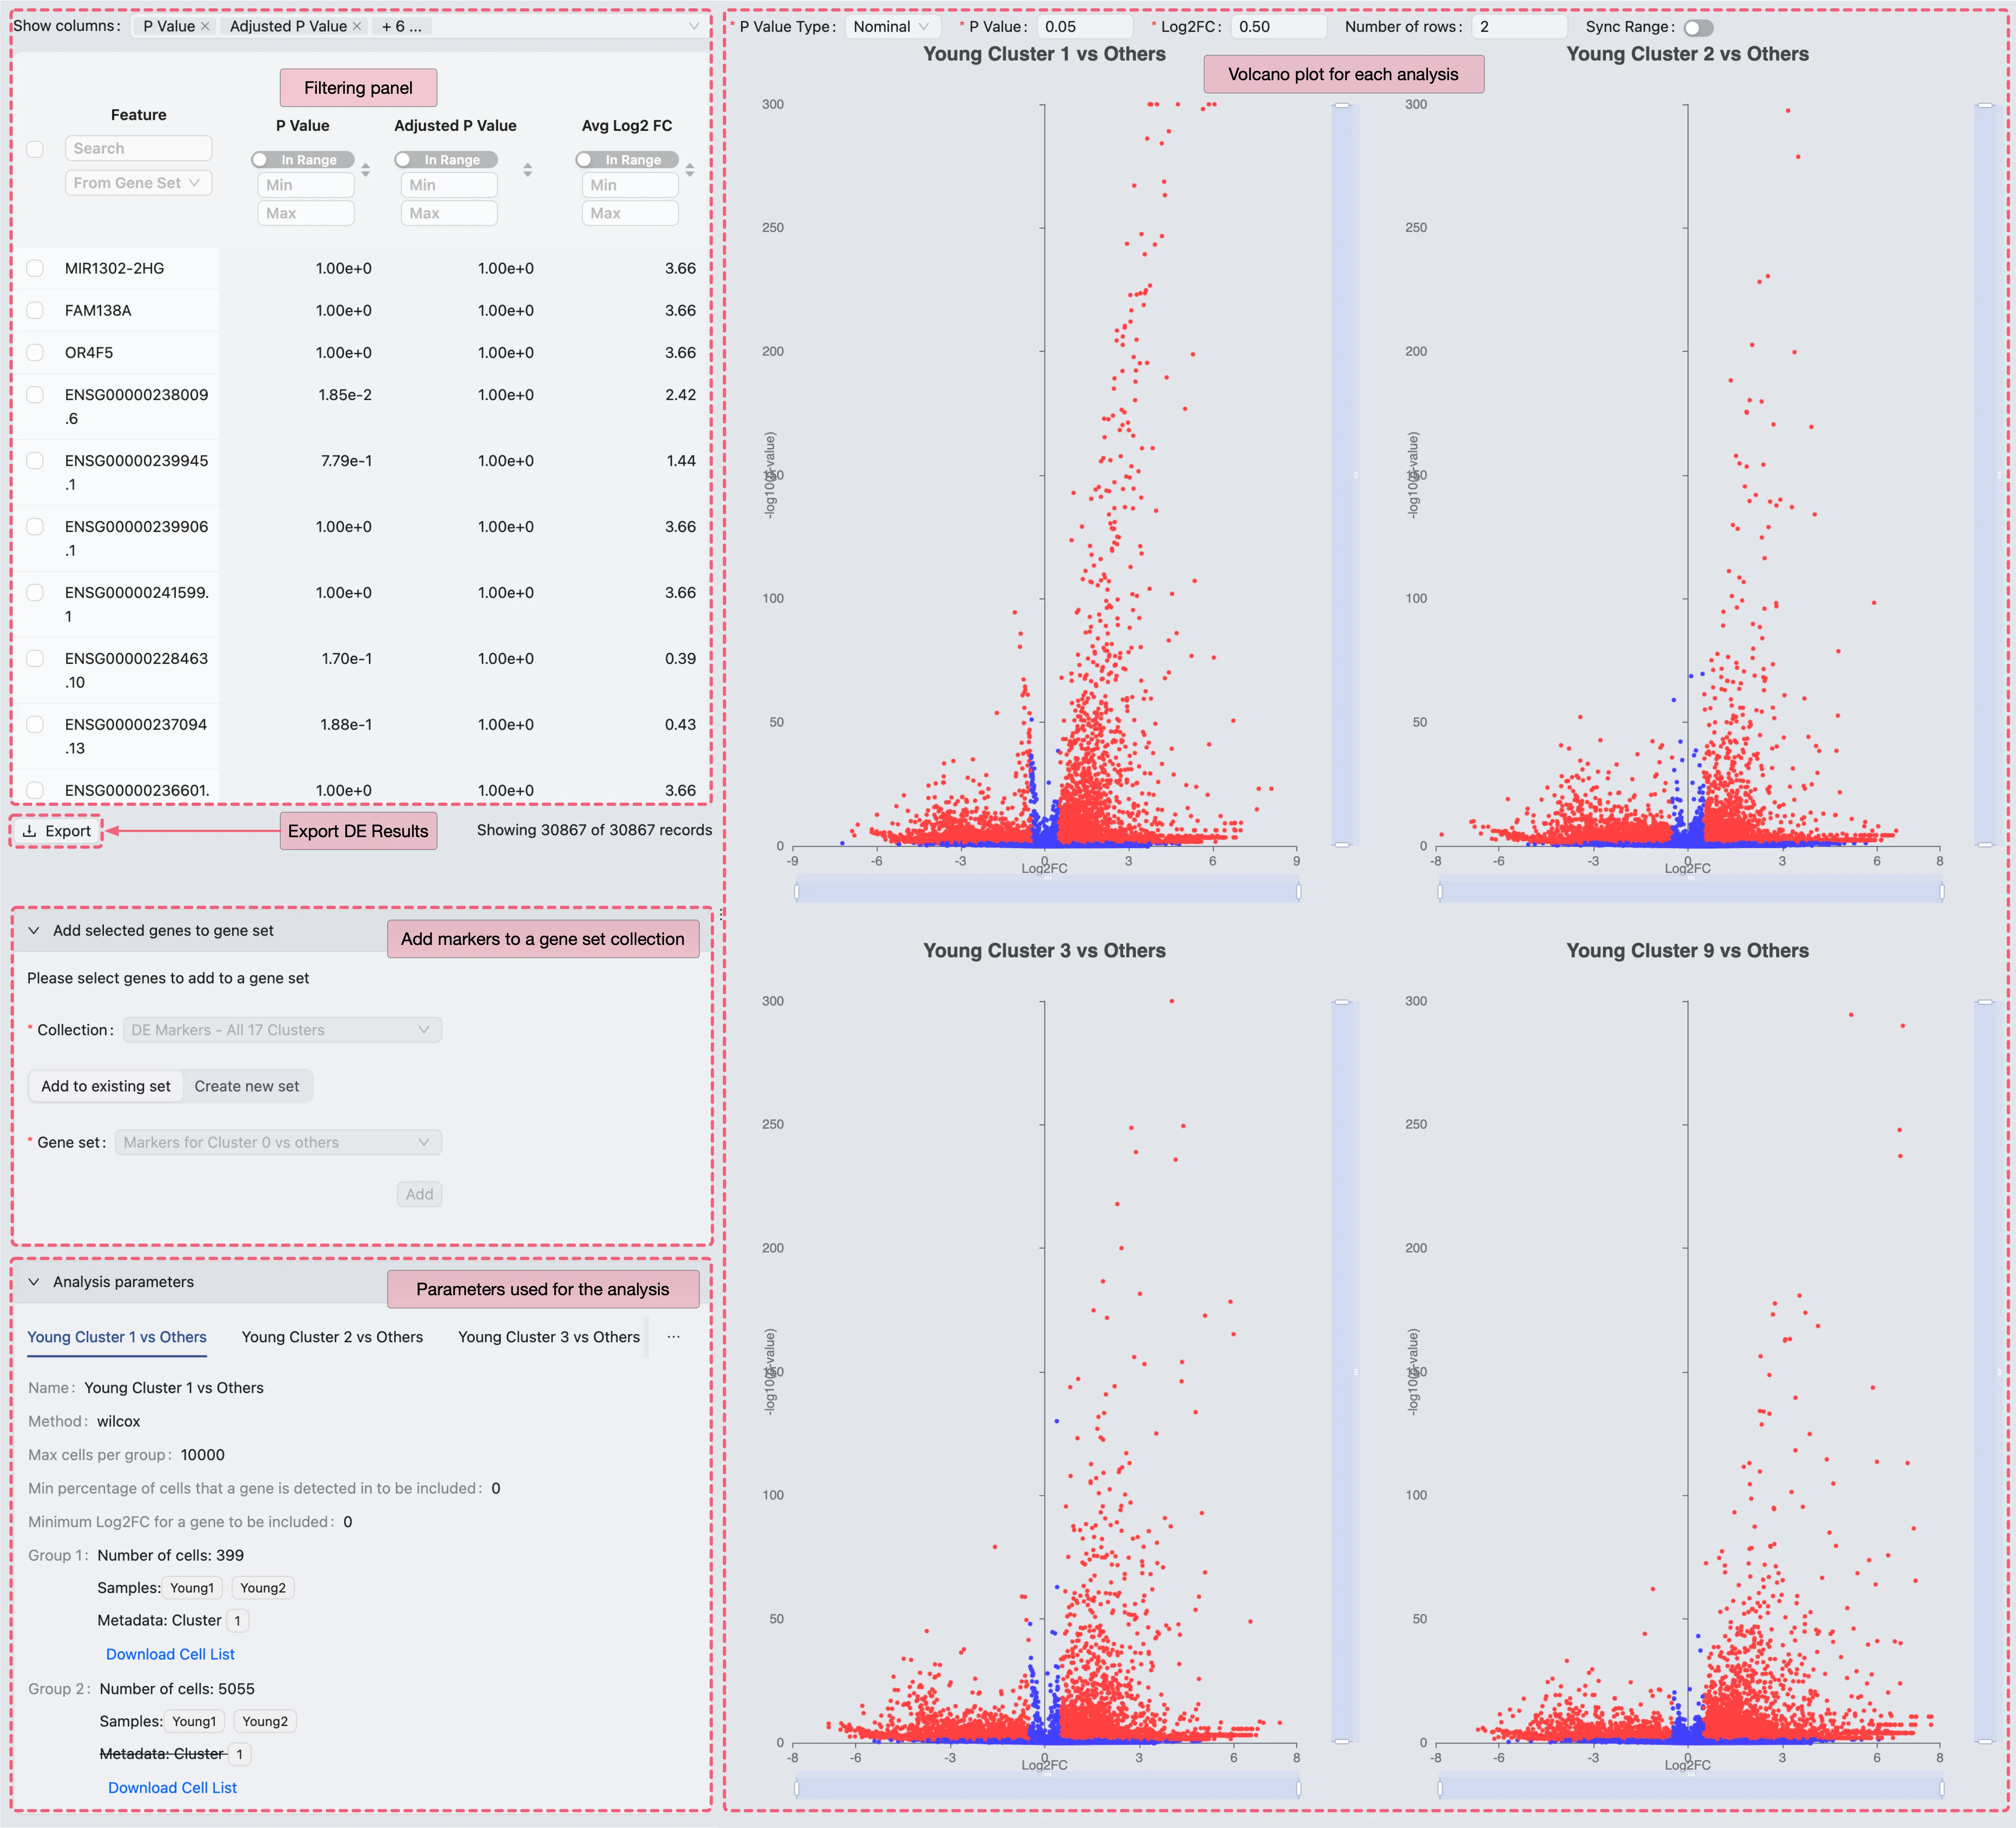
Task: Click Download Cell List for Group 1
Action: (170, 1654)
